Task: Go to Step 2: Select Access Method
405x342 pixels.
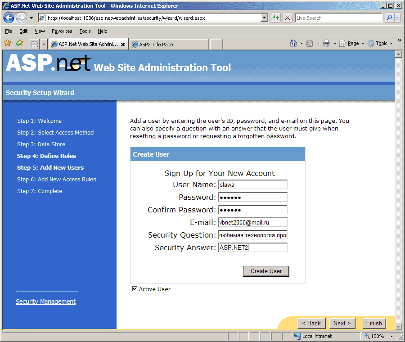Action: tap(55, 132)
